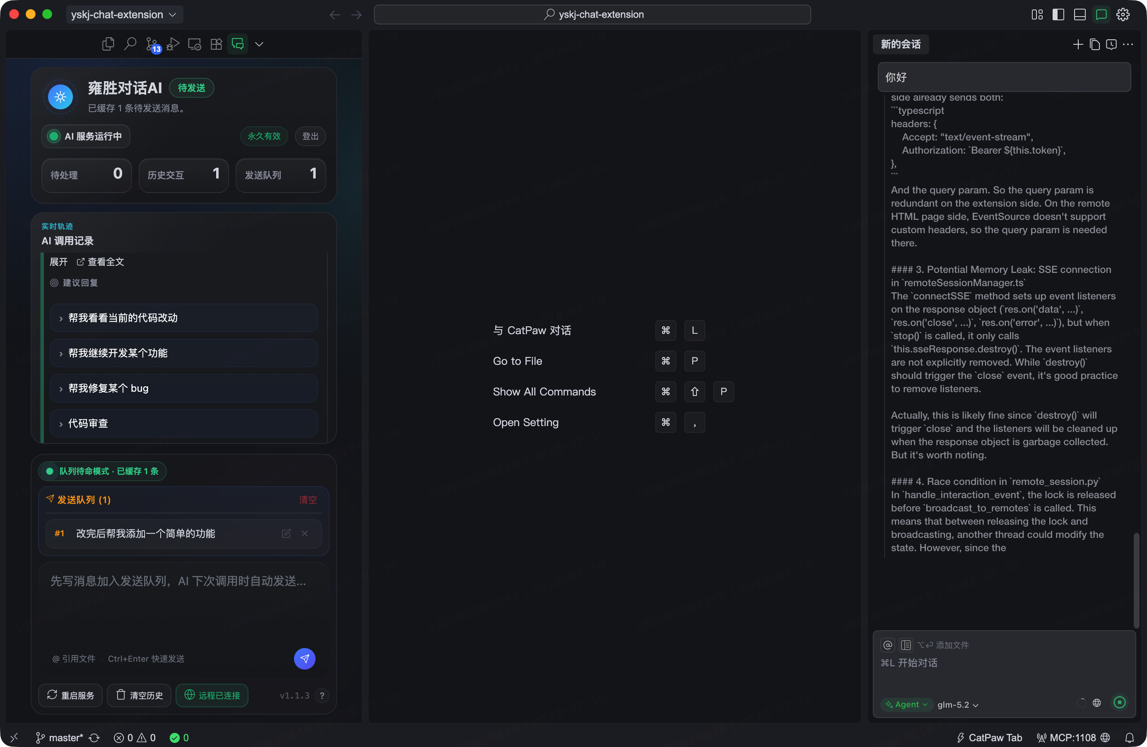Expand the 代码审查 suggestion
The height and width of the screenshot is (747, 1147).
(183, 423)
